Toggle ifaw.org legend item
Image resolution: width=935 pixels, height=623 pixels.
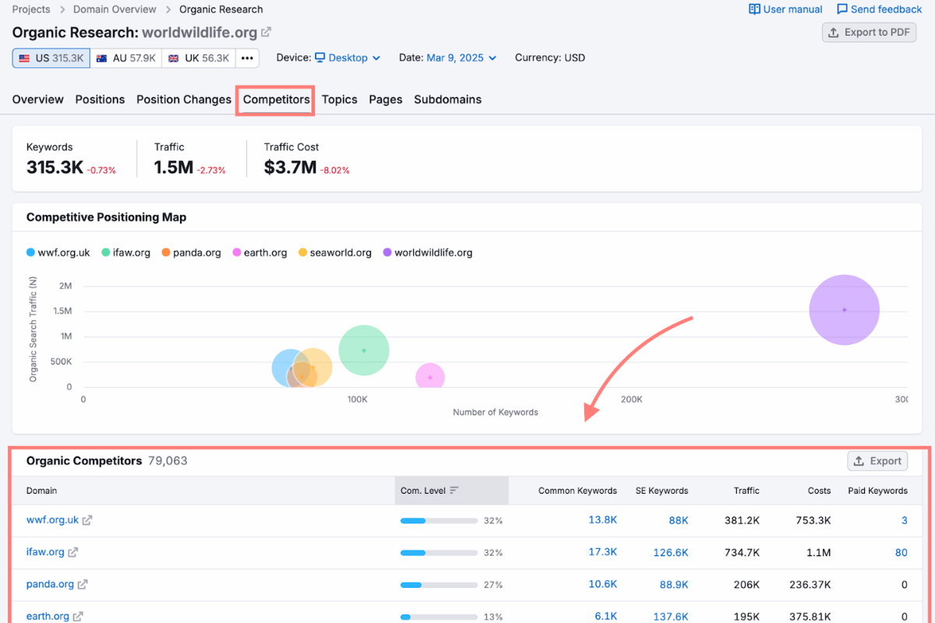[x=126, y=252]
